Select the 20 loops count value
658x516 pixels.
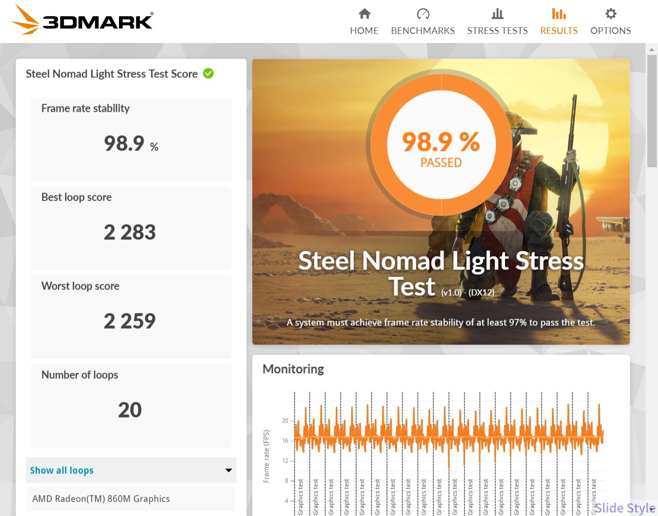[x=130, y=410]
